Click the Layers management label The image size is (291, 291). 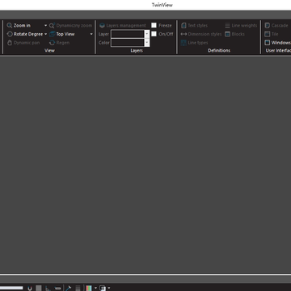click(126, 26)
